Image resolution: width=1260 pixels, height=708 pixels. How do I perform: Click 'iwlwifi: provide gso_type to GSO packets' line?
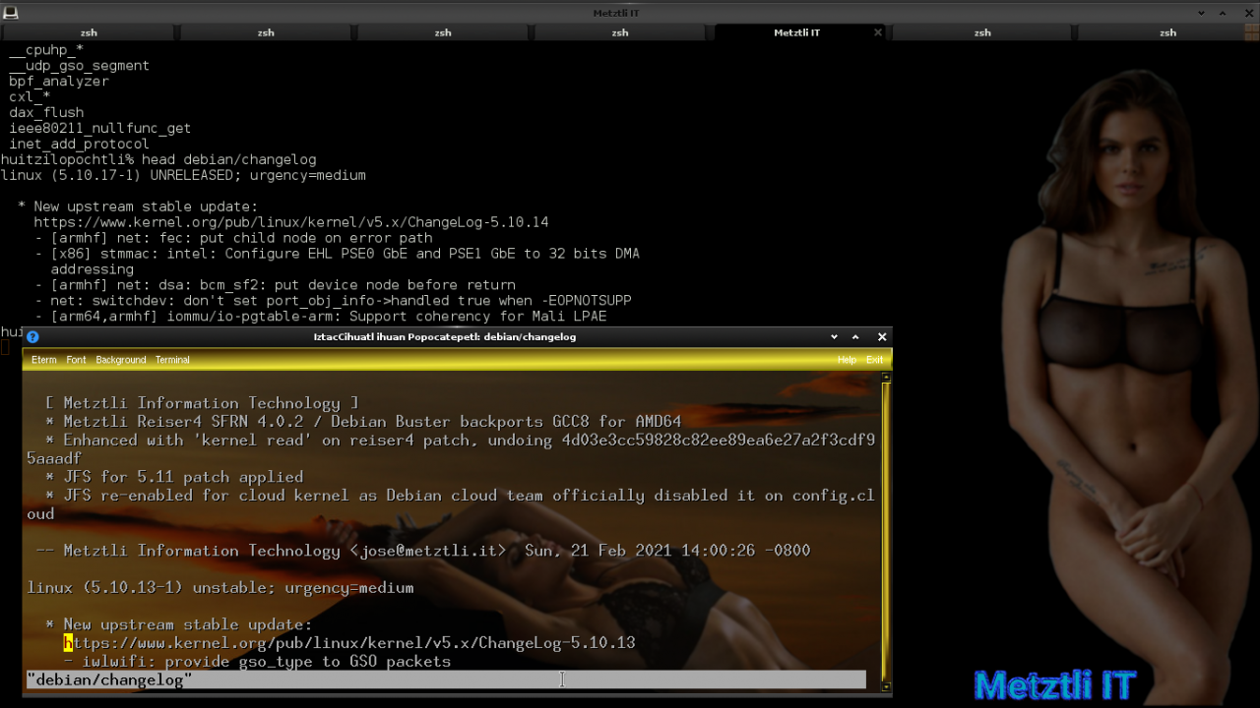coord(257,662)
